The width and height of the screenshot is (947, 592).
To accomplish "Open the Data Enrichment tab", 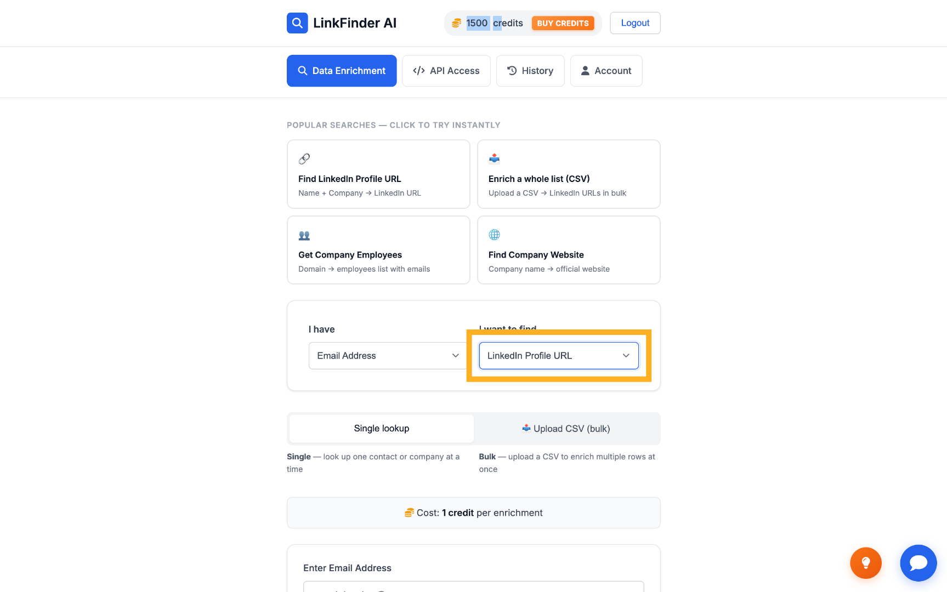I will tap(342, 71).
